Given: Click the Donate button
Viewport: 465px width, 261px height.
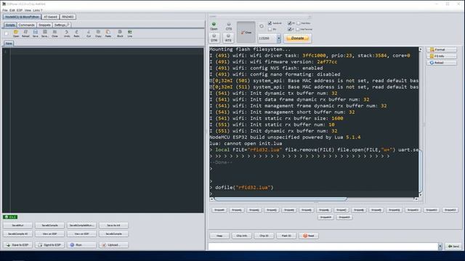Looking at the screenshot, I should tap(297, 38).
